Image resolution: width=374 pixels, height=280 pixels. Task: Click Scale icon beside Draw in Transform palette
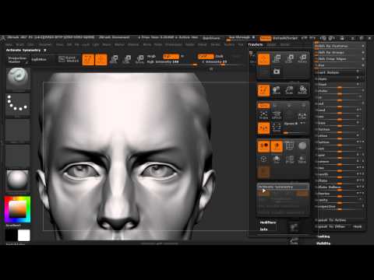point(289,59)
